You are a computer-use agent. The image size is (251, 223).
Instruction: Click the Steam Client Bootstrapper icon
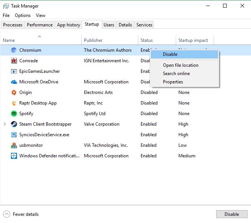(14, 124)
